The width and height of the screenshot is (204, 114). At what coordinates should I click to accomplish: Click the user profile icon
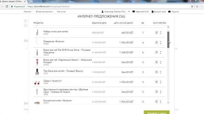[x=103, y=11]
